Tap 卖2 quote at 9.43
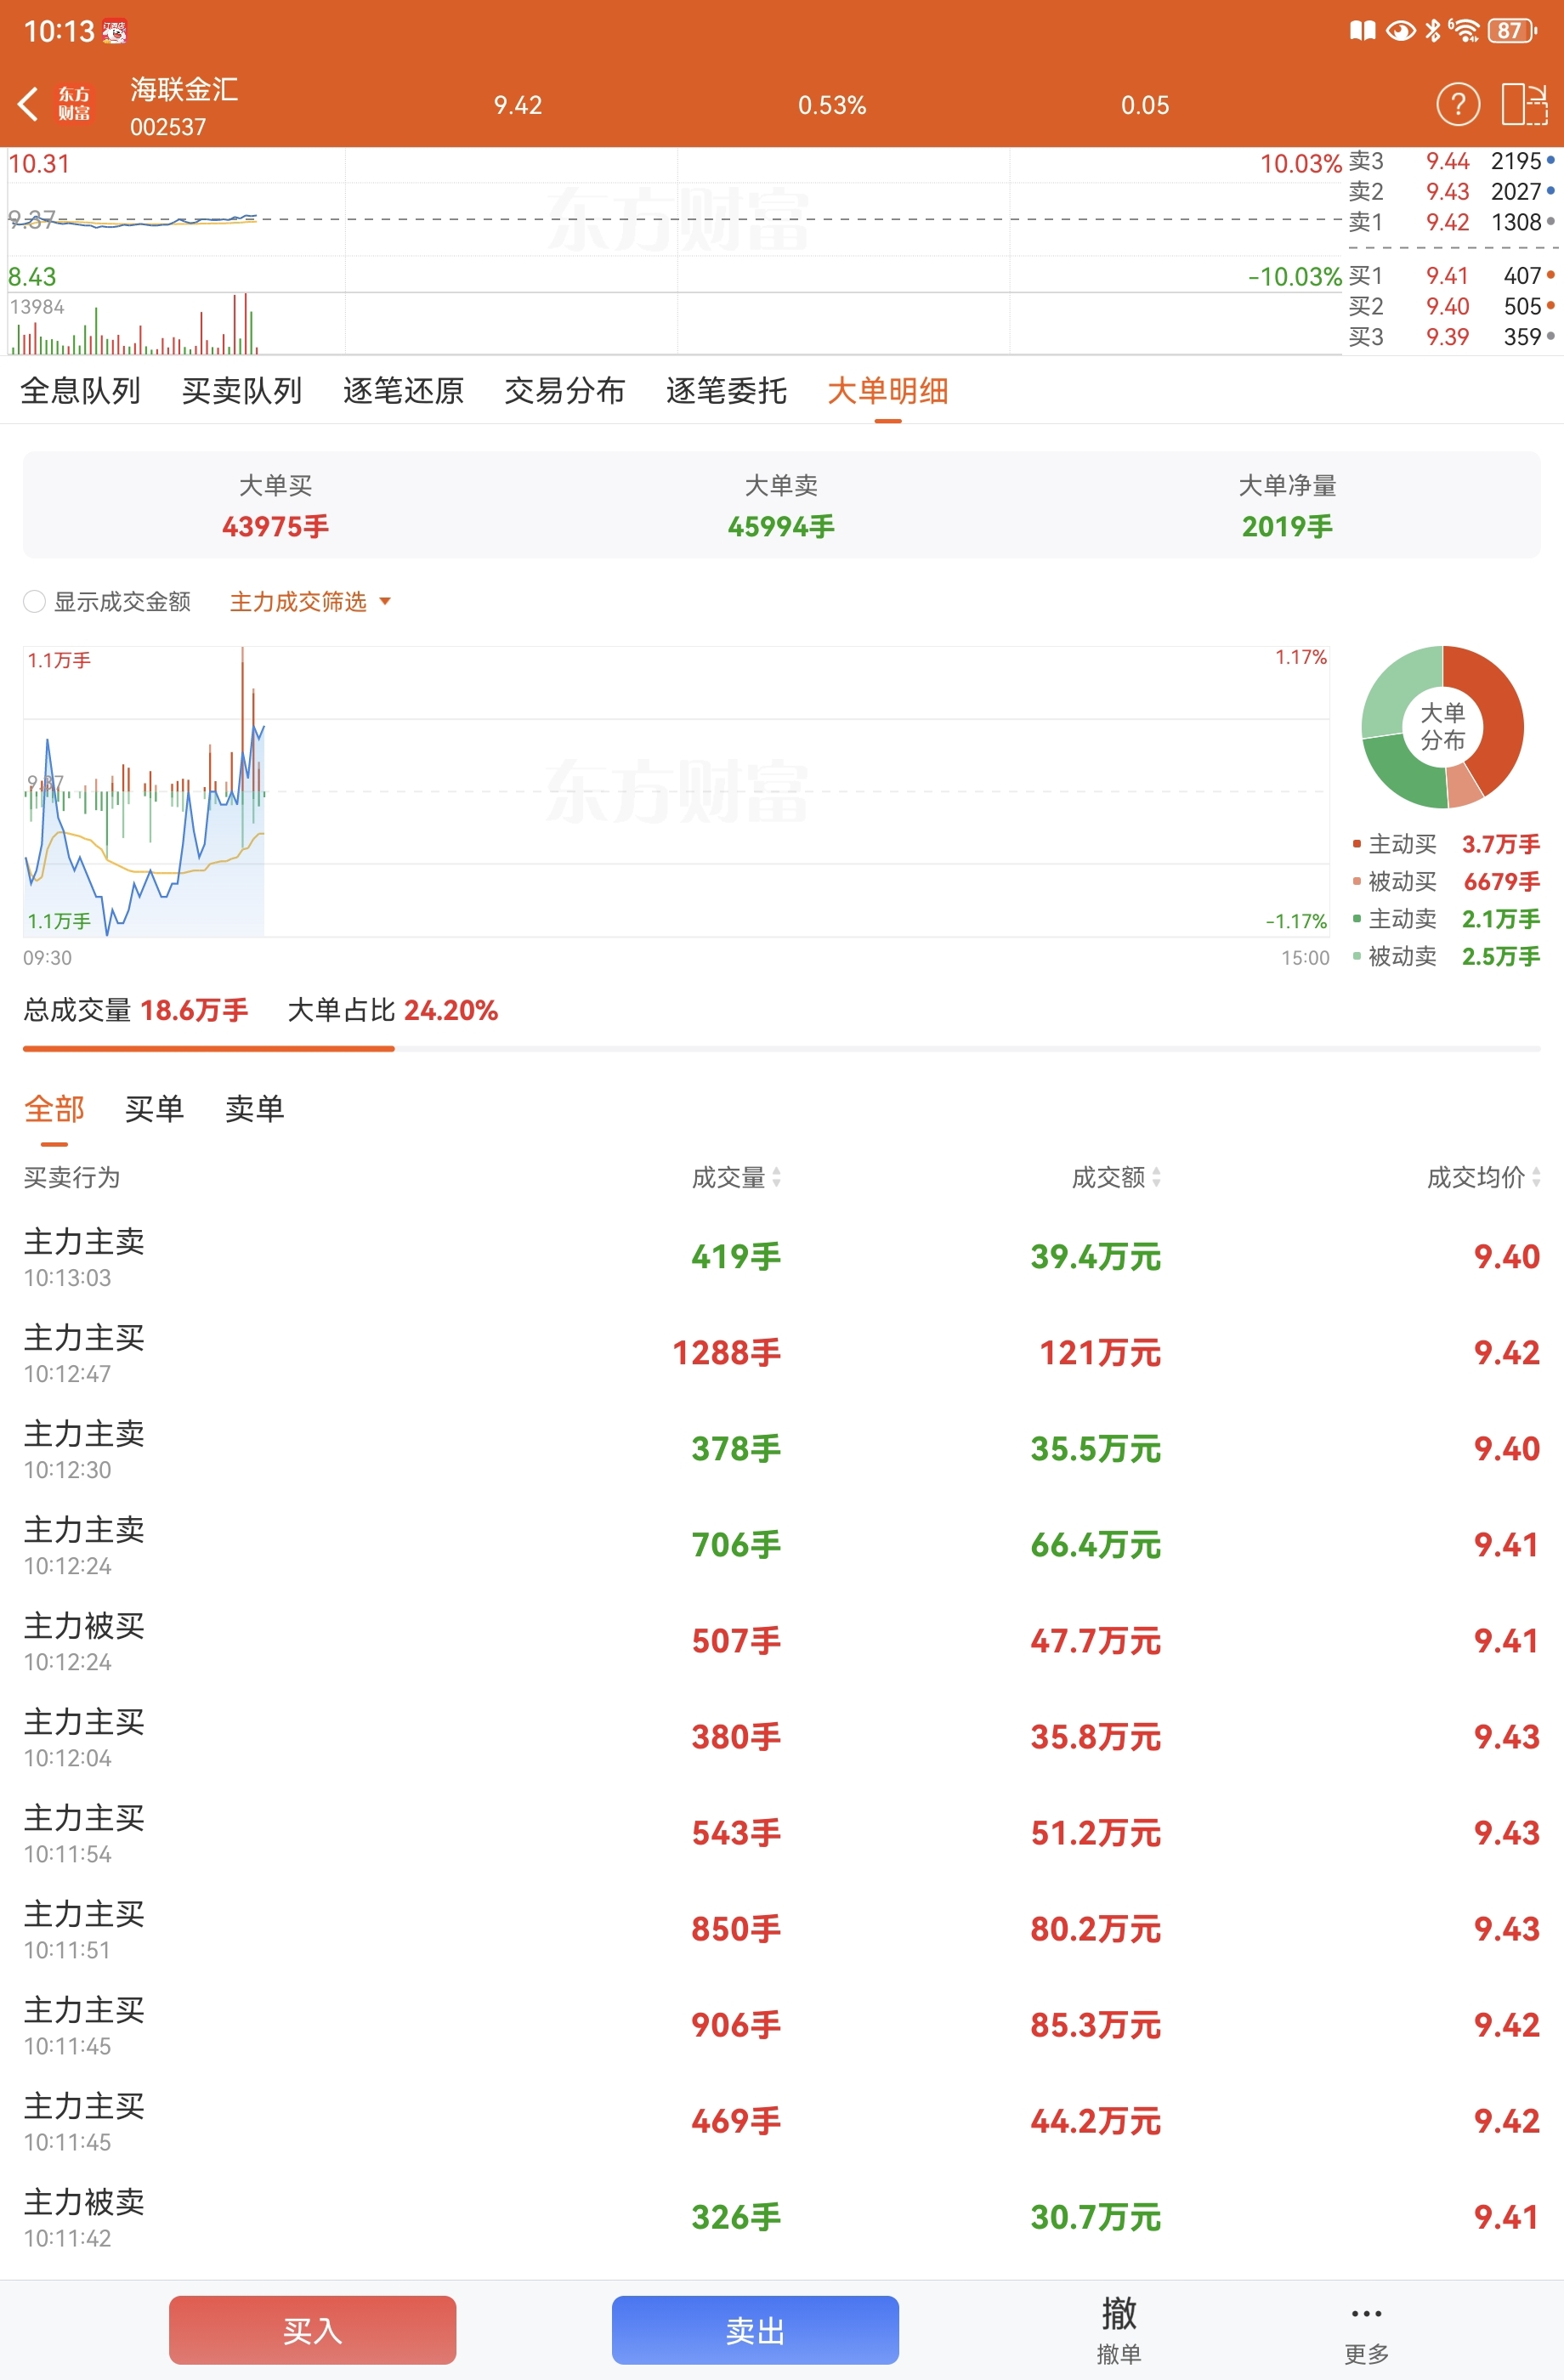The width and height of the screenshot is (1564, 2380). tap(1452, 192)
